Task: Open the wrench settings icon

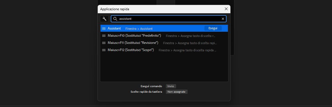Action: 104,19
